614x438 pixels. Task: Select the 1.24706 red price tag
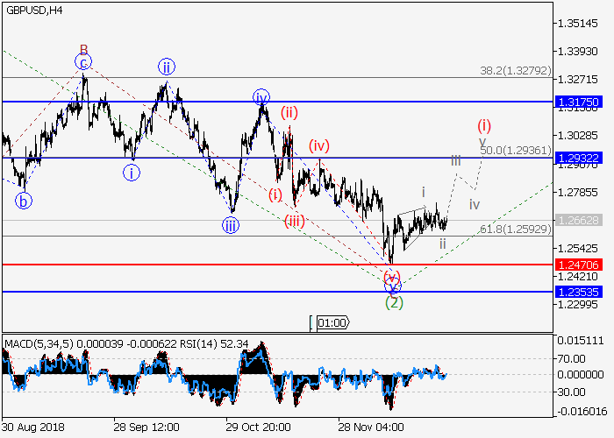(579, 265)
